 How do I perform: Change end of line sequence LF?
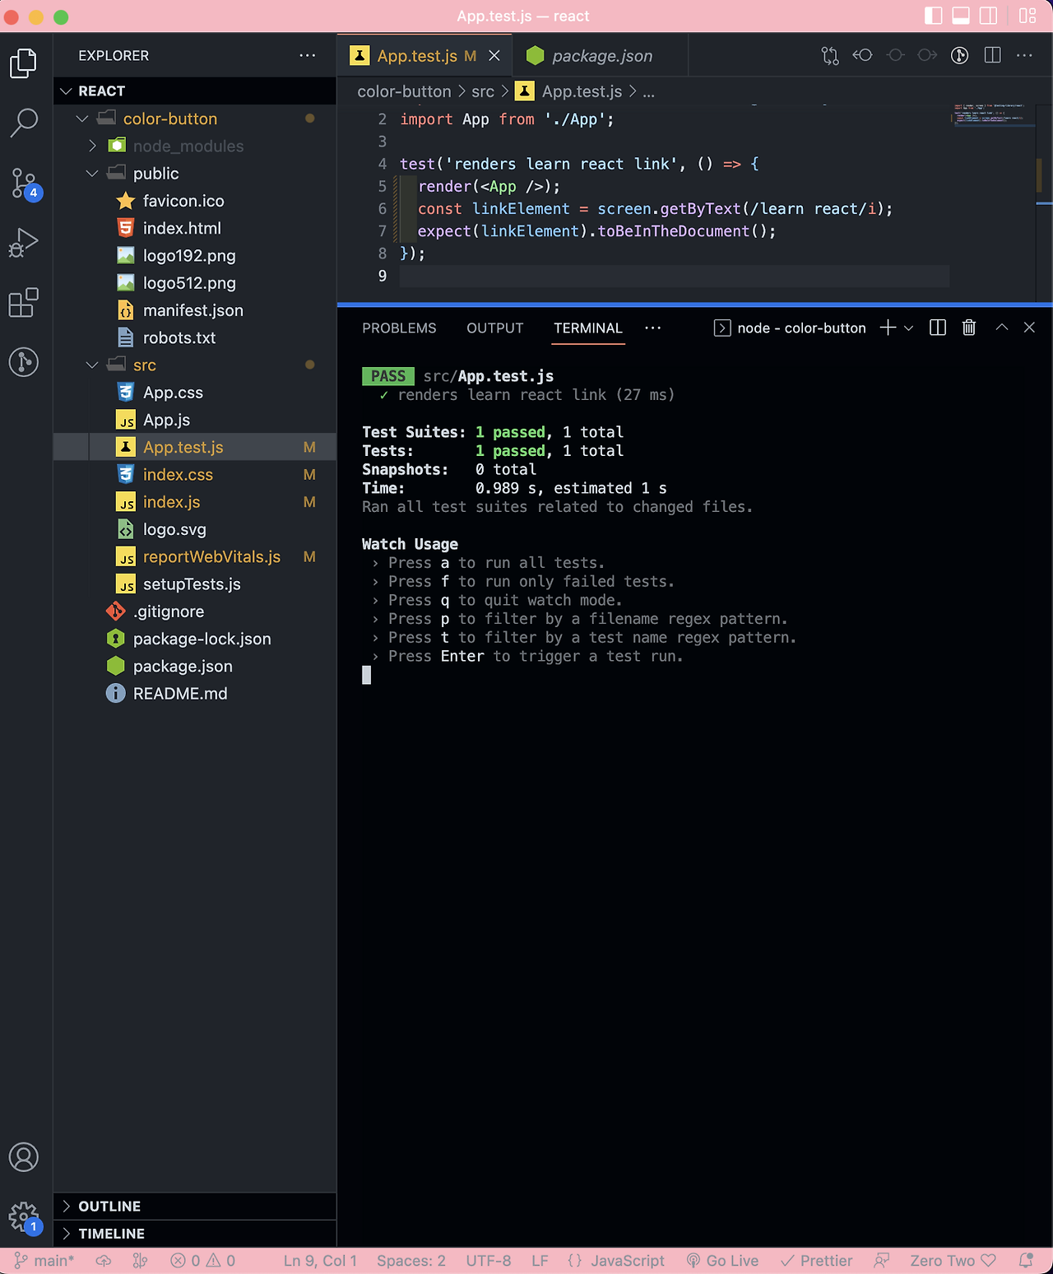tap(540, 1261)
